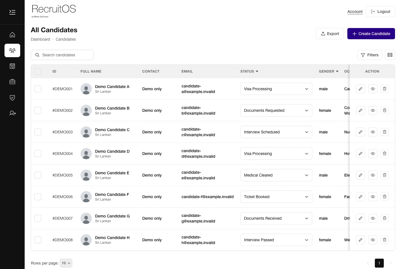Select the #DEMO003 row checkbox
Screen dimensions: 404x269
pos(38,132)
